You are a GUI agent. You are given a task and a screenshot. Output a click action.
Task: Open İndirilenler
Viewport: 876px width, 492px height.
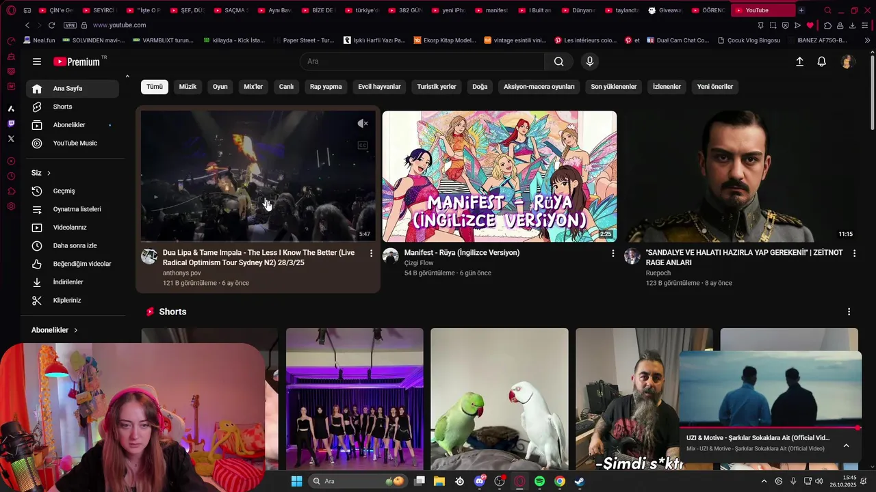point(73,282)
